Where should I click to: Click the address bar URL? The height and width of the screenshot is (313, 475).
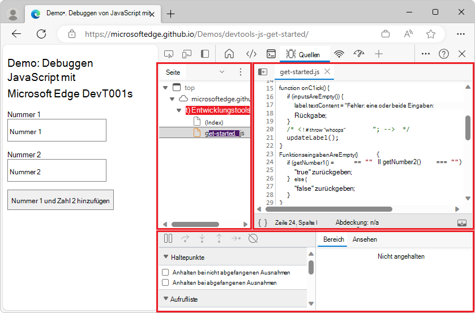pos(196,34)
